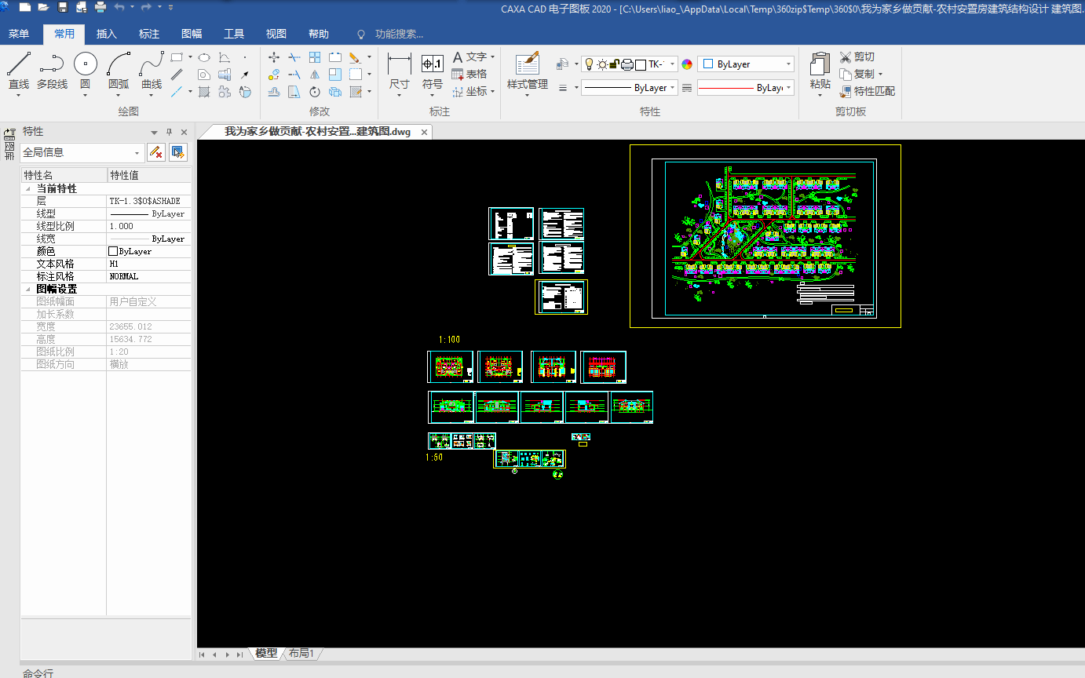Switch to the 视图 ribbon tab
This screenshot has height=678, width=1085.
pos(276,34)
